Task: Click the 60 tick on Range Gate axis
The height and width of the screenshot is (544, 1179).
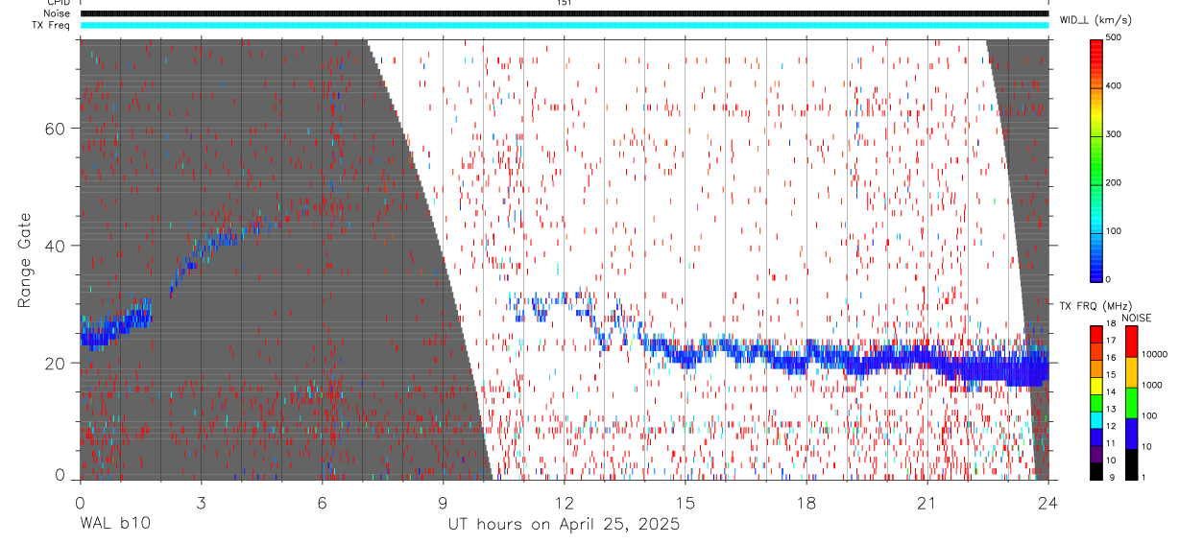Action: 54,128
